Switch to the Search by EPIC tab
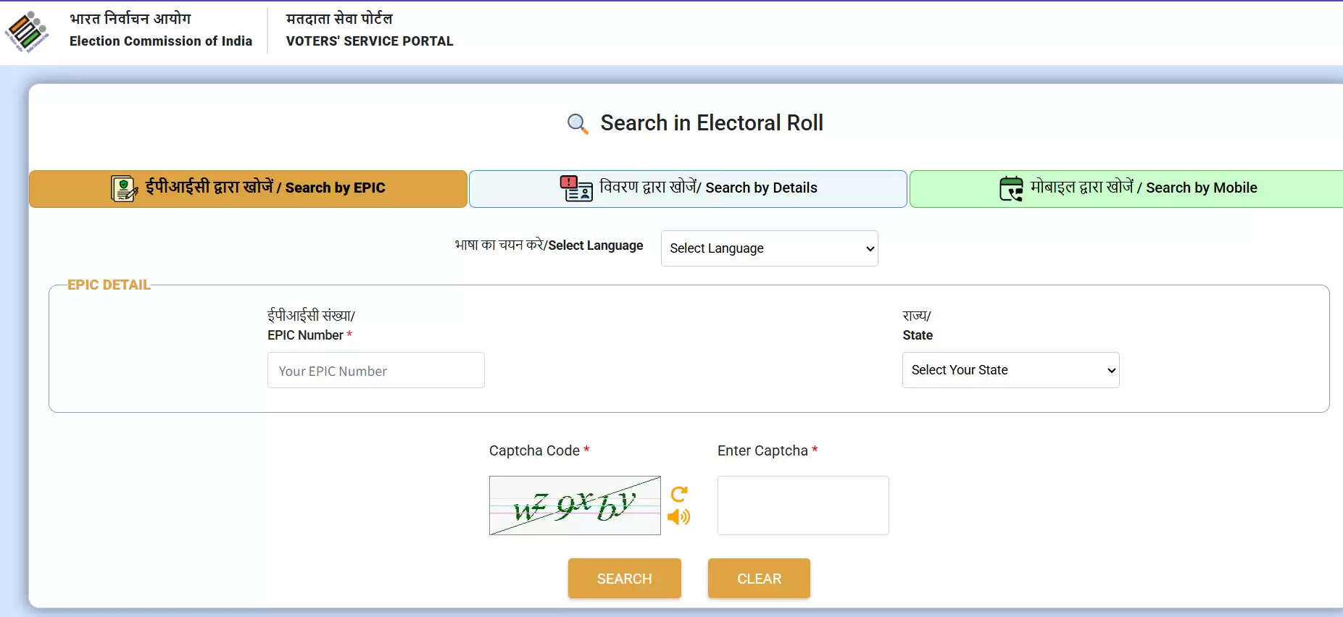Image resolution: width=1343 pixels, height=617 pixels. (248, 189)
